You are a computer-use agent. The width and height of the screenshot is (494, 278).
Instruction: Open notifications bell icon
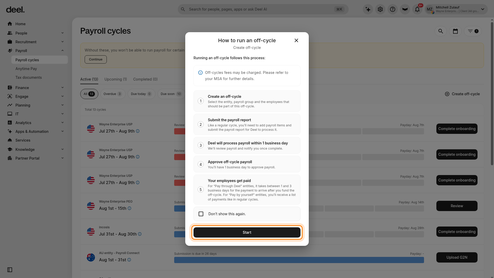[x=417, y=9]
